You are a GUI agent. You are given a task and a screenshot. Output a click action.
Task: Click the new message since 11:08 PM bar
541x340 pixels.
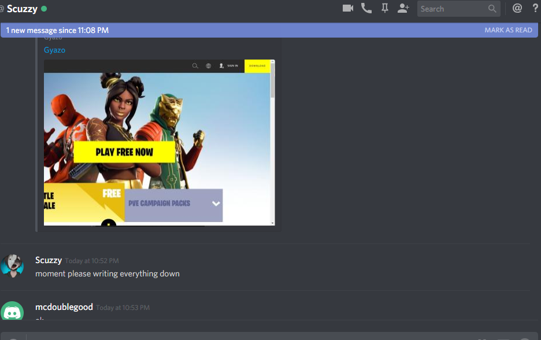click(x=269, y=30)
